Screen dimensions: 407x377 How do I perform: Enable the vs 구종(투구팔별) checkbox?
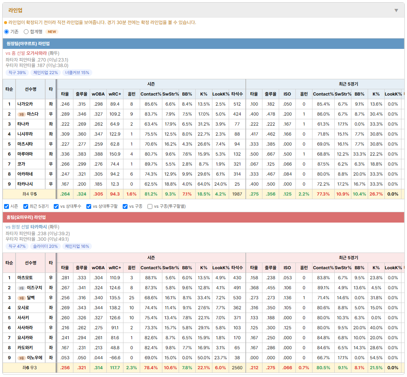point(150,206)
